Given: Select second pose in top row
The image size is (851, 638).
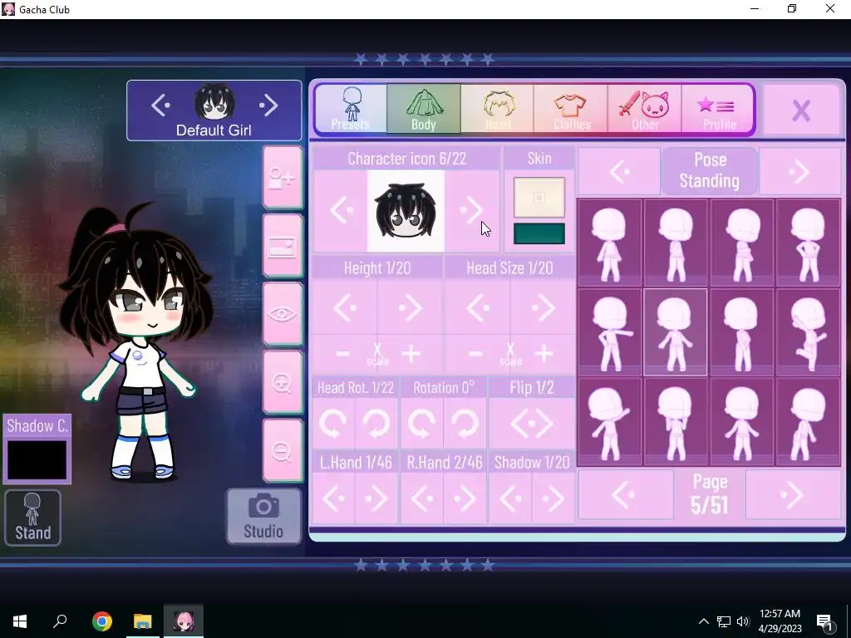Looking at the screenshot, I should click(x=676, y=243).
